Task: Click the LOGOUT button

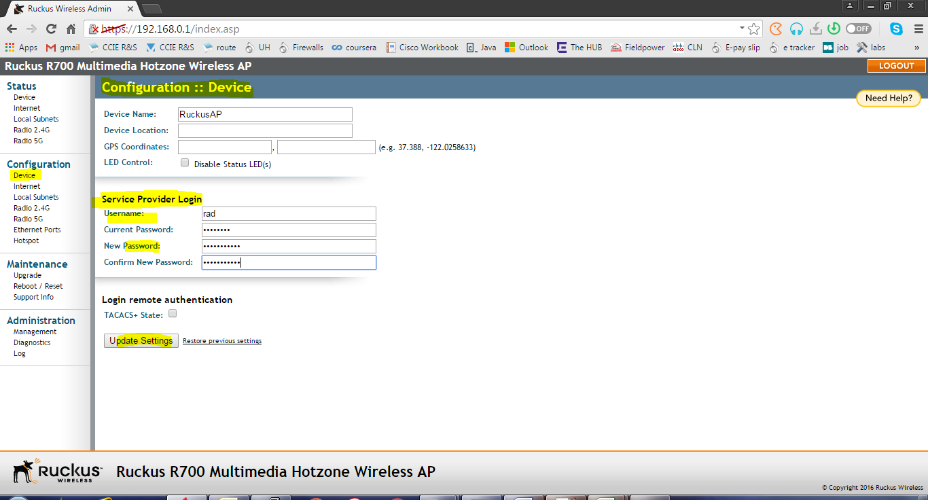Action: (895, 66)
